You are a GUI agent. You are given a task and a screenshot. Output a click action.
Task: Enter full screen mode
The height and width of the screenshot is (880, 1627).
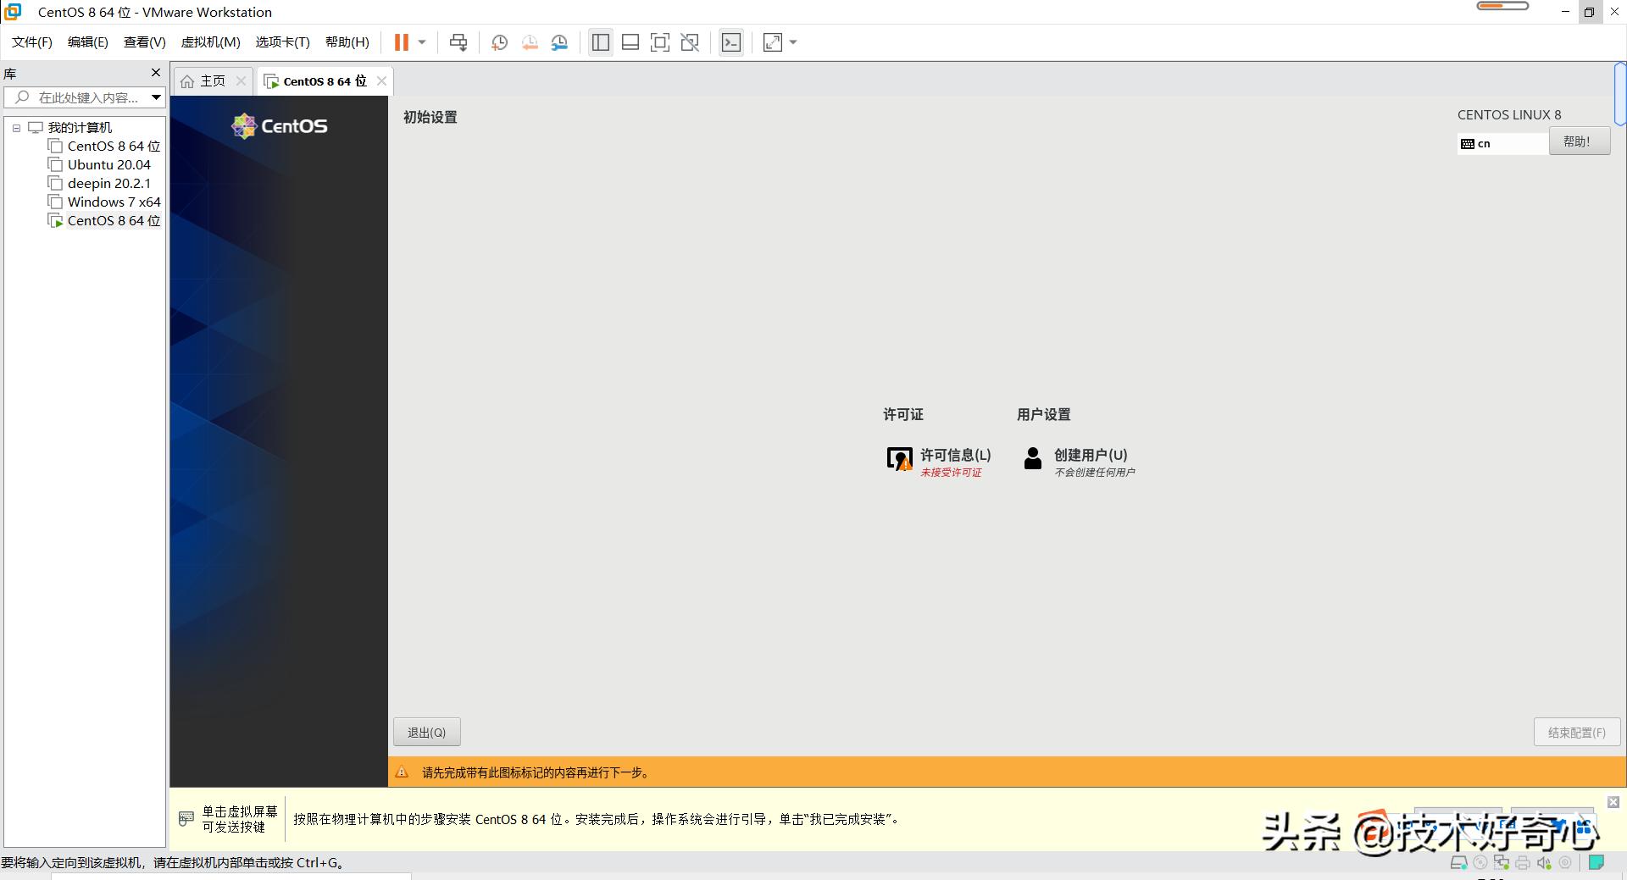tap(660, 42)
